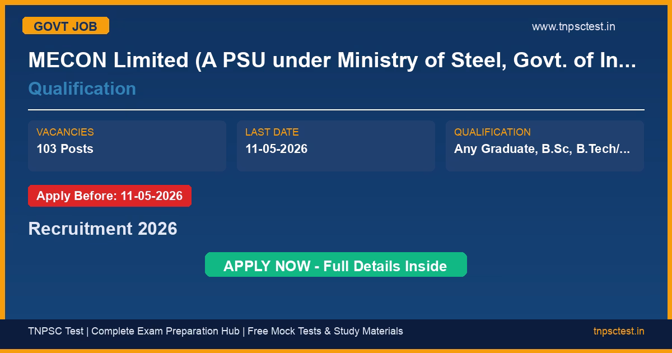Click "Free Mock Tests & Study Materials" footer text
Screen dimensions: 672x353
[325, 331]
